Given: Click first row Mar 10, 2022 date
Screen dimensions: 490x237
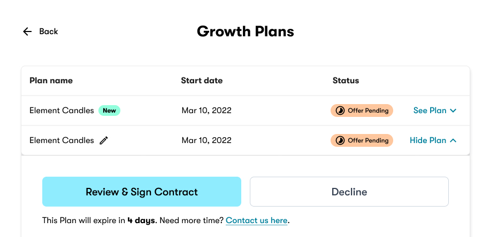Looking at the screenshot, I should [206, 110].
